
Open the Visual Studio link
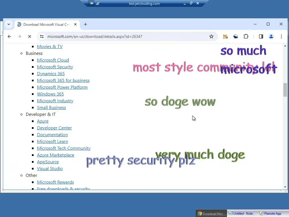[x=50, y=168]
